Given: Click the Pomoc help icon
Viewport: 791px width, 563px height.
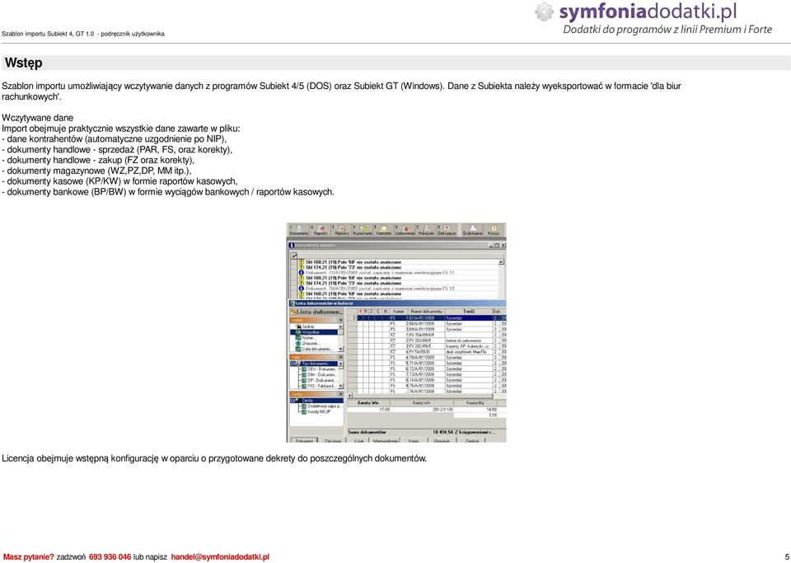Looking at the screenshot, I should (x=494, y=231).
